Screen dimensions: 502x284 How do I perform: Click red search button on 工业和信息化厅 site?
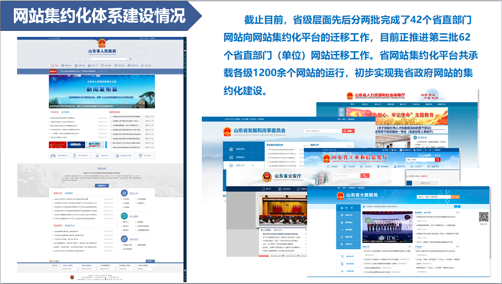coord(438,160)
